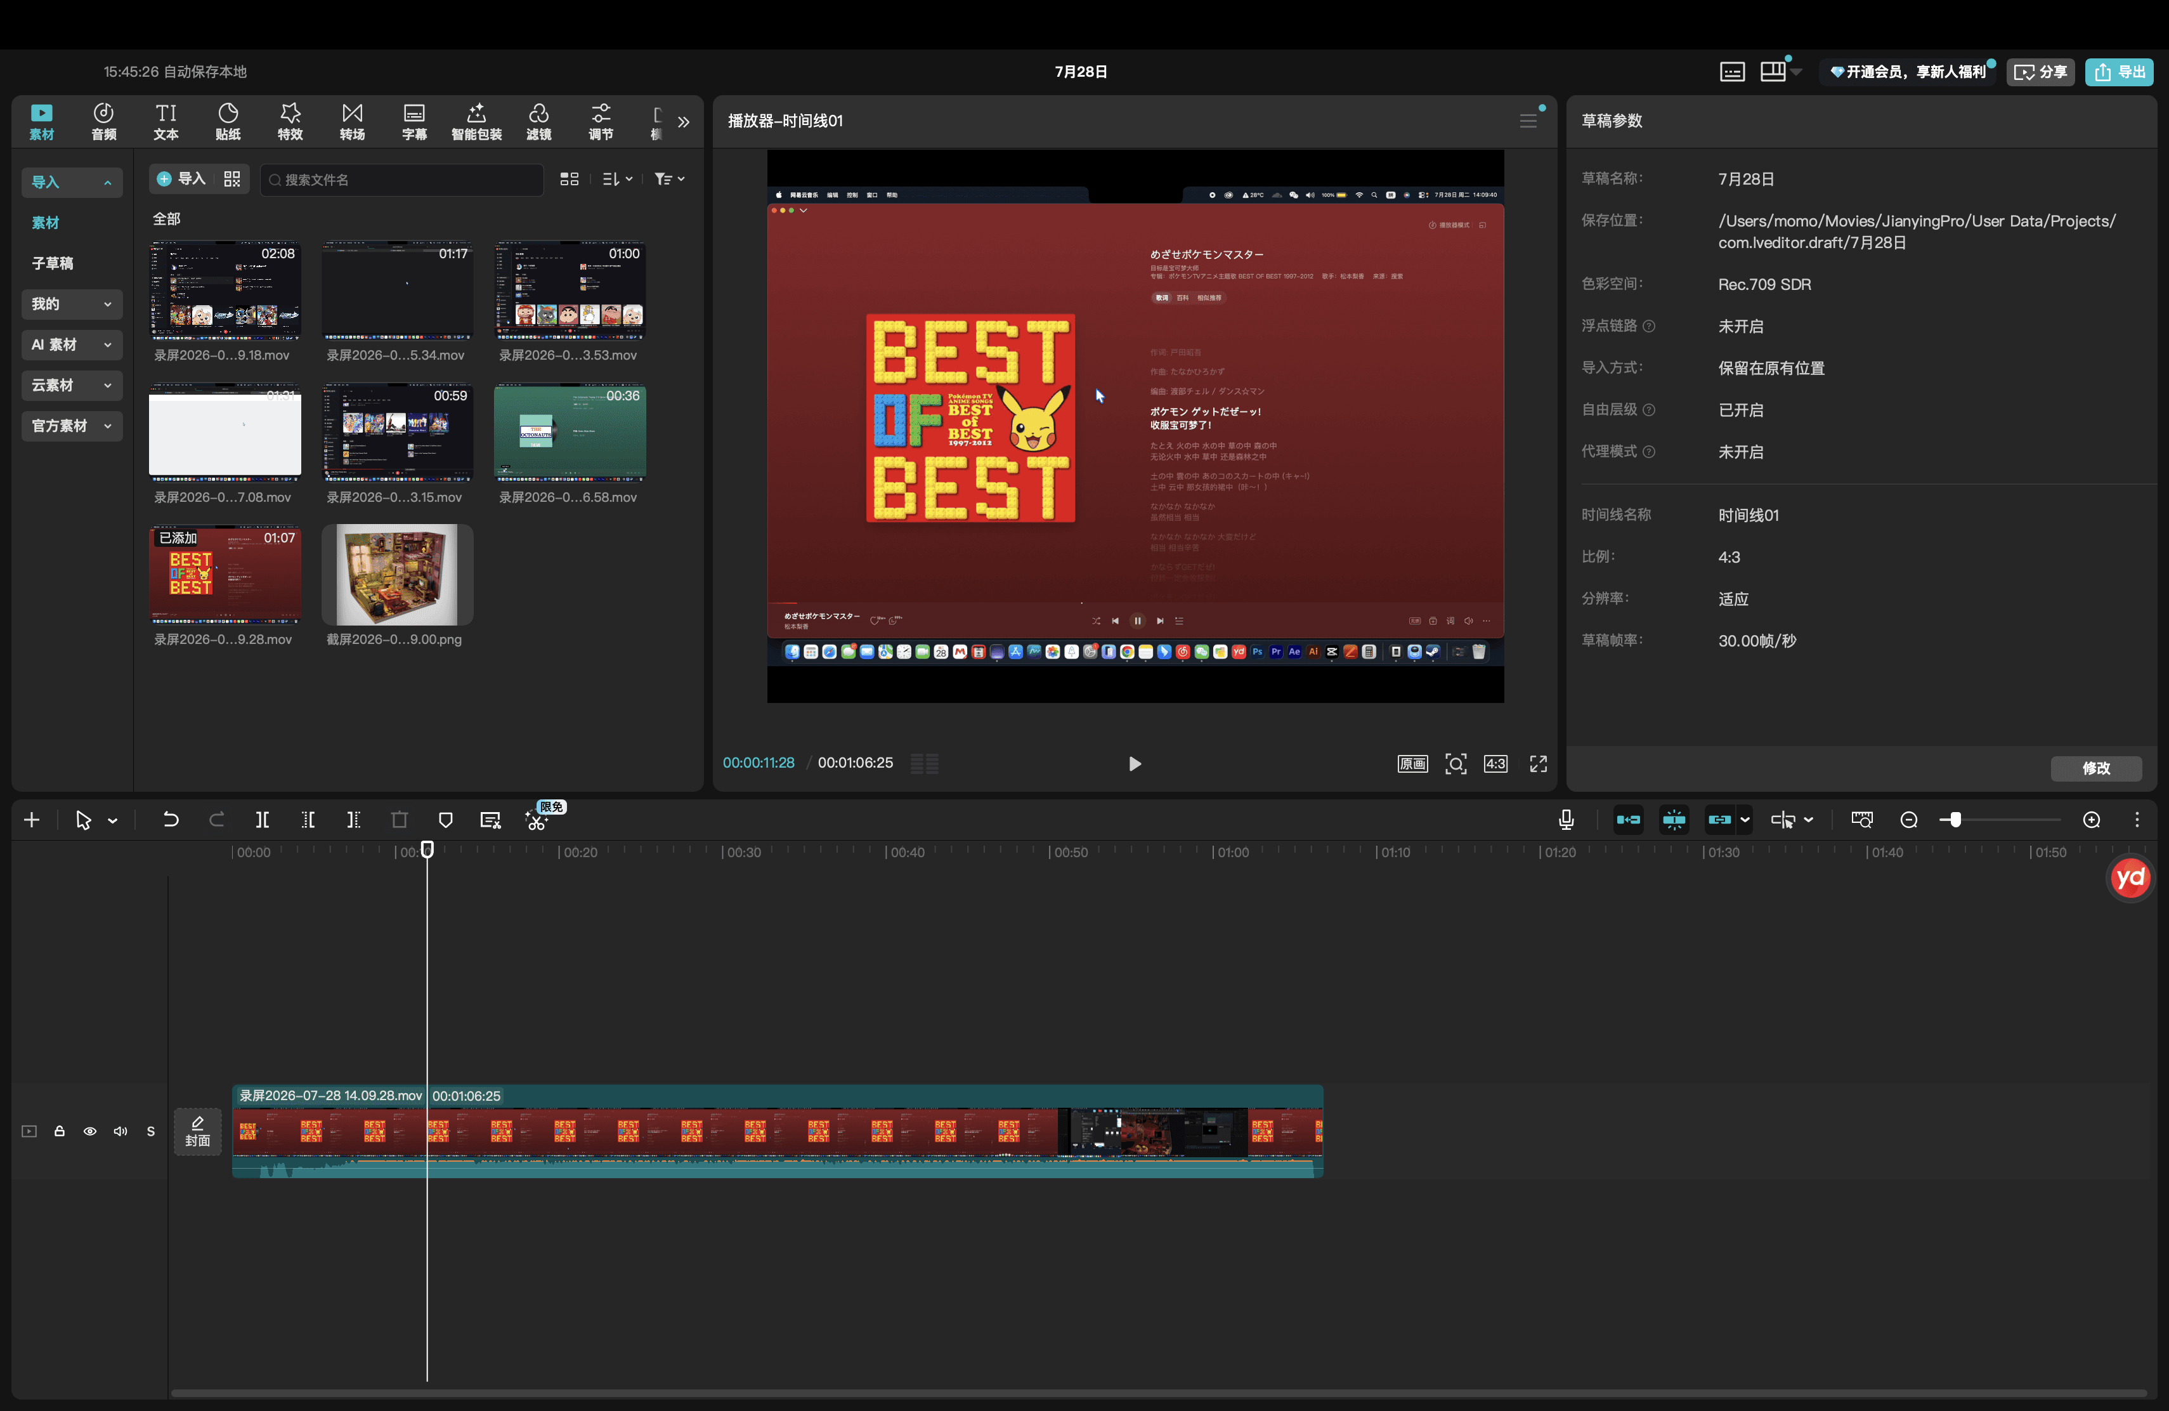
Task: Click the QR grid icon beside 导入
Action: coord(232,179)
